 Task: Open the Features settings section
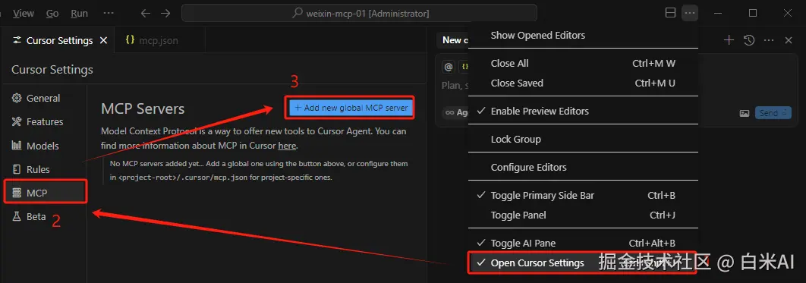[x=37, y=121]
